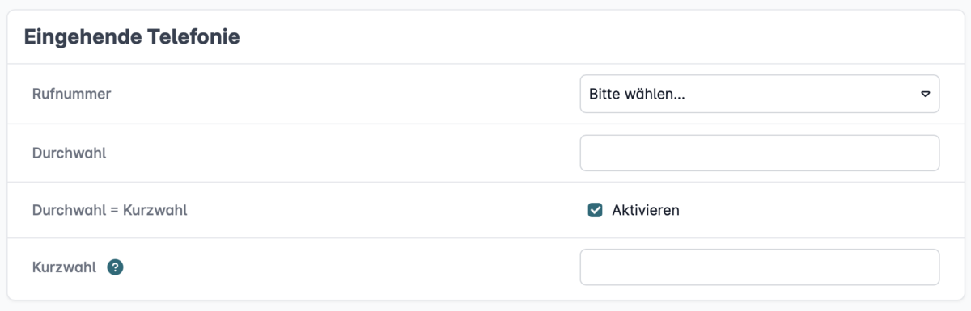This screenshot has width=971, height=311.
Task: Click the Rufnummer label
Action: (71, 94)
